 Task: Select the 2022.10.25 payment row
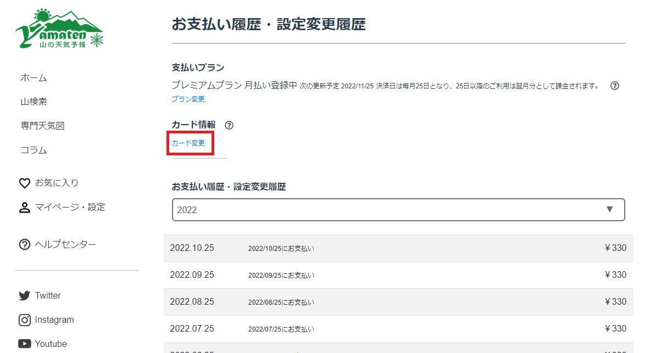398,248
